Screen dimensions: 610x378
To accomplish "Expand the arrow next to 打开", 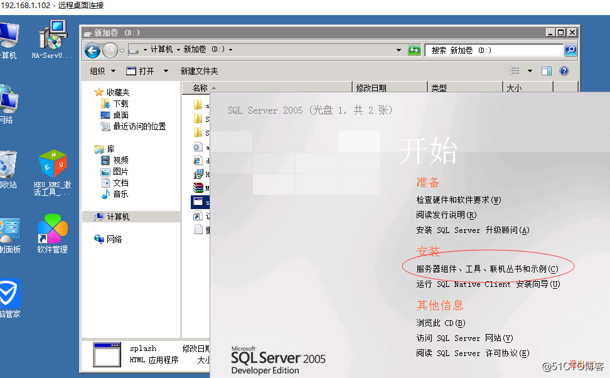I will coord(166,71).
